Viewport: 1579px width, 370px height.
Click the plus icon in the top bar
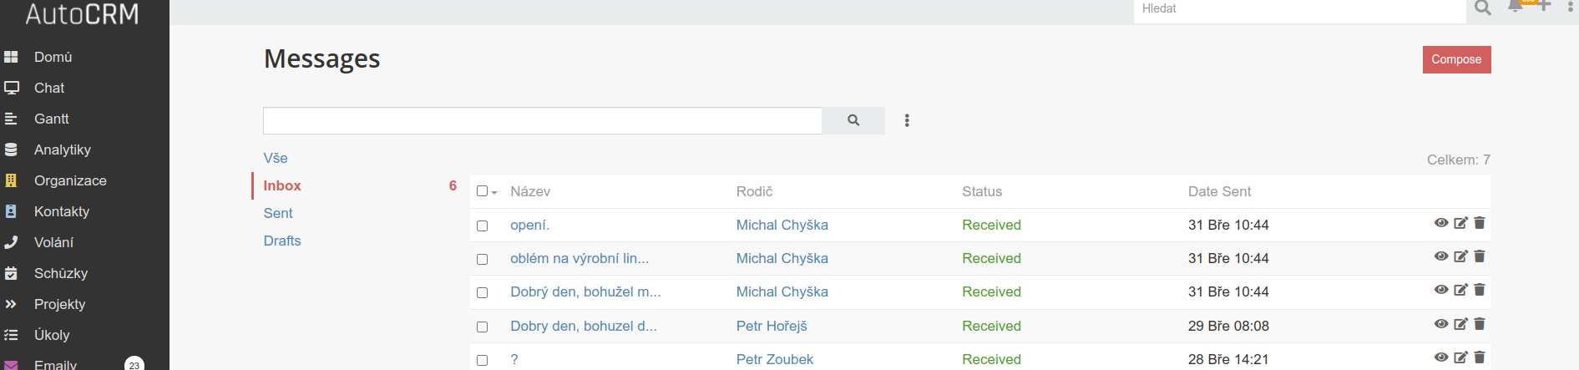(1544, 7)
